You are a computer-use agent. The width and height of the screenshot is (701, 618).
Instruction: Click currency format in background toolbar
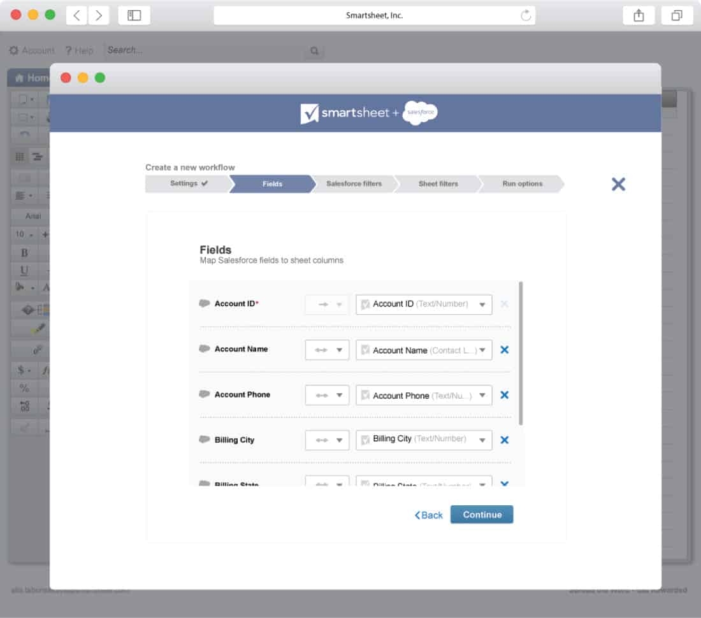pyautogui.click(x=23, y=370)
